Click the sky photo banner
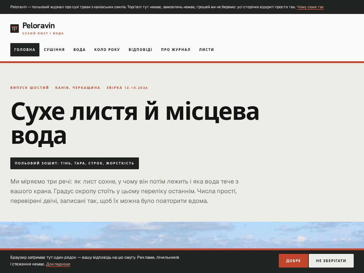Image resolution: width=364 pixels, height=273 pixels. tap(182, 235)
